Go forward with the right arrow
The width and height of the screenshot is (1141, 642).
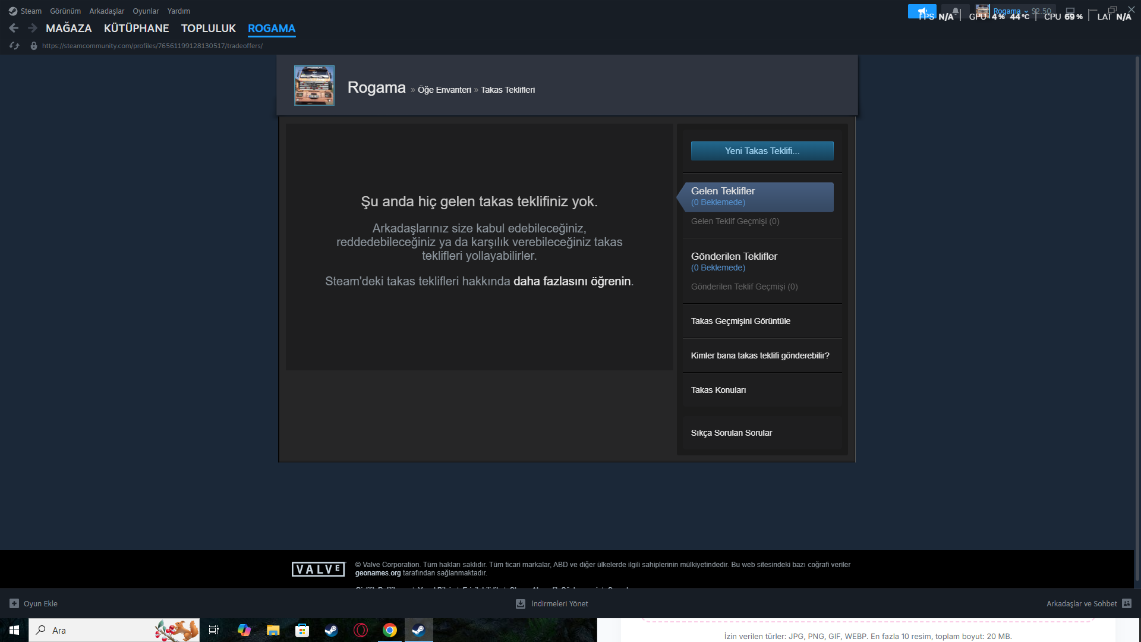click(33, 28)
